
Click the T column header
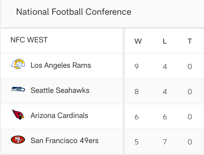pos(190,41)
